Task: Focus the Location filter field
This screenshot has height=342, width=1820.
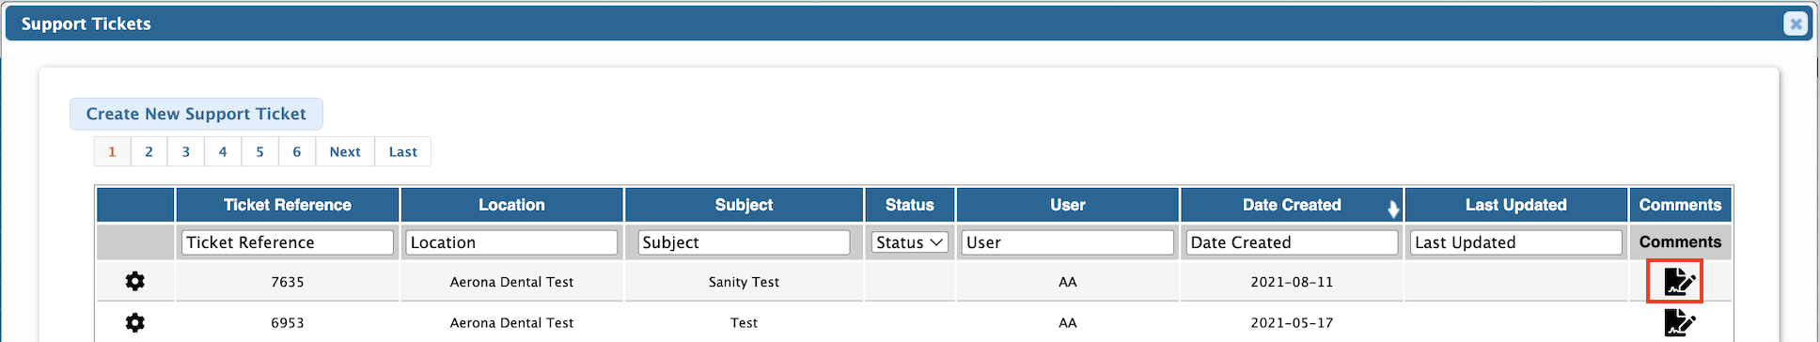Action: coord(511,242)
